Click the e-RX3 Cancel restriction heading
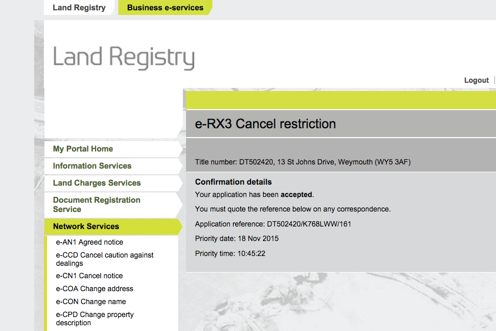 pyautogui.click(x=265, y=124)
